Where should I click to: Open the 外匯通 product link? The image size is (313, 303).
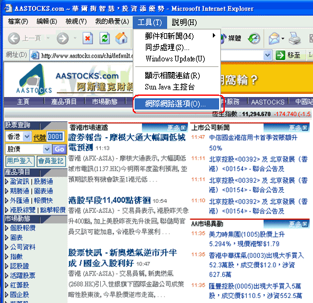[x=19, y=201]
